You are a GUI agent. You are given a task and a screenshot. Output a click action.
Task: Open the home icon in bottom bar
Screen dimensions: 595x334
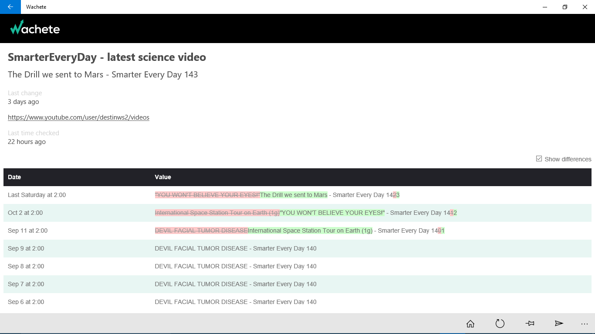[x=470, y=324]
